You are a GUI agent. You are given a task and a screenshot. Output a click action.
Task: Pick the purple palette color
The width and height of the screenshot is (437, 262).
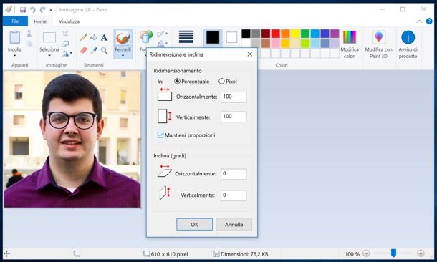point(335,34)
